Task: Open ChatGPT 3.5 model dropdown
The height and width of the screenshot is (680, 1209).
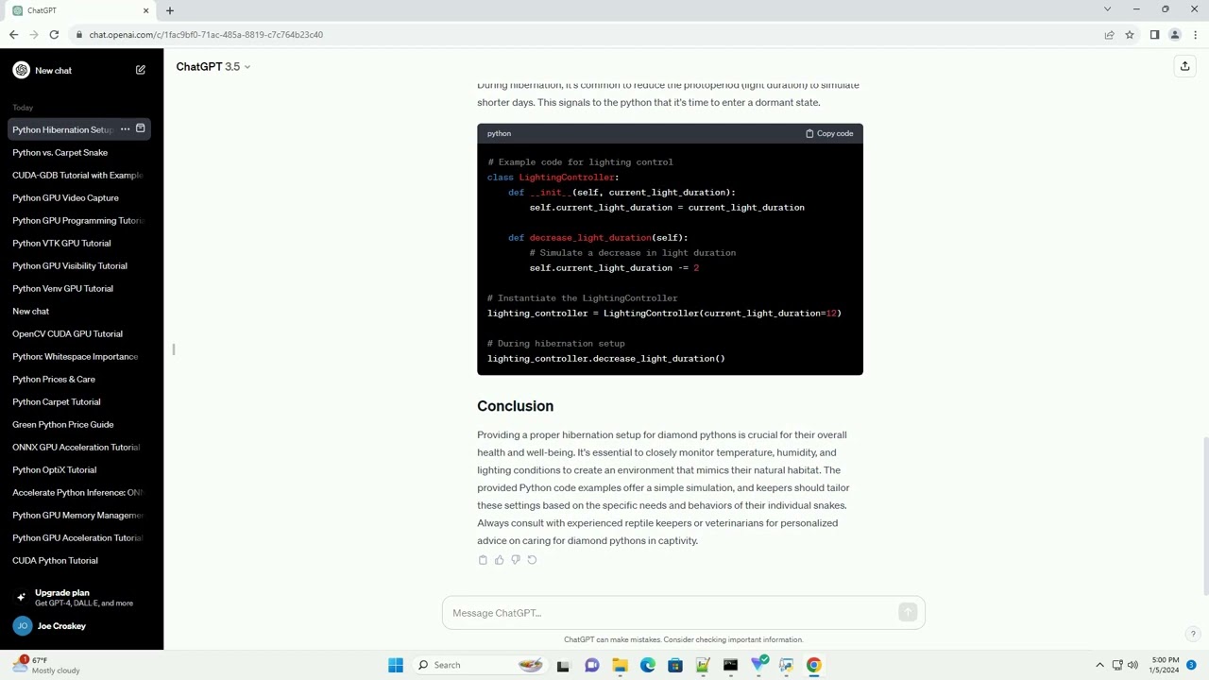Action: 213,66
